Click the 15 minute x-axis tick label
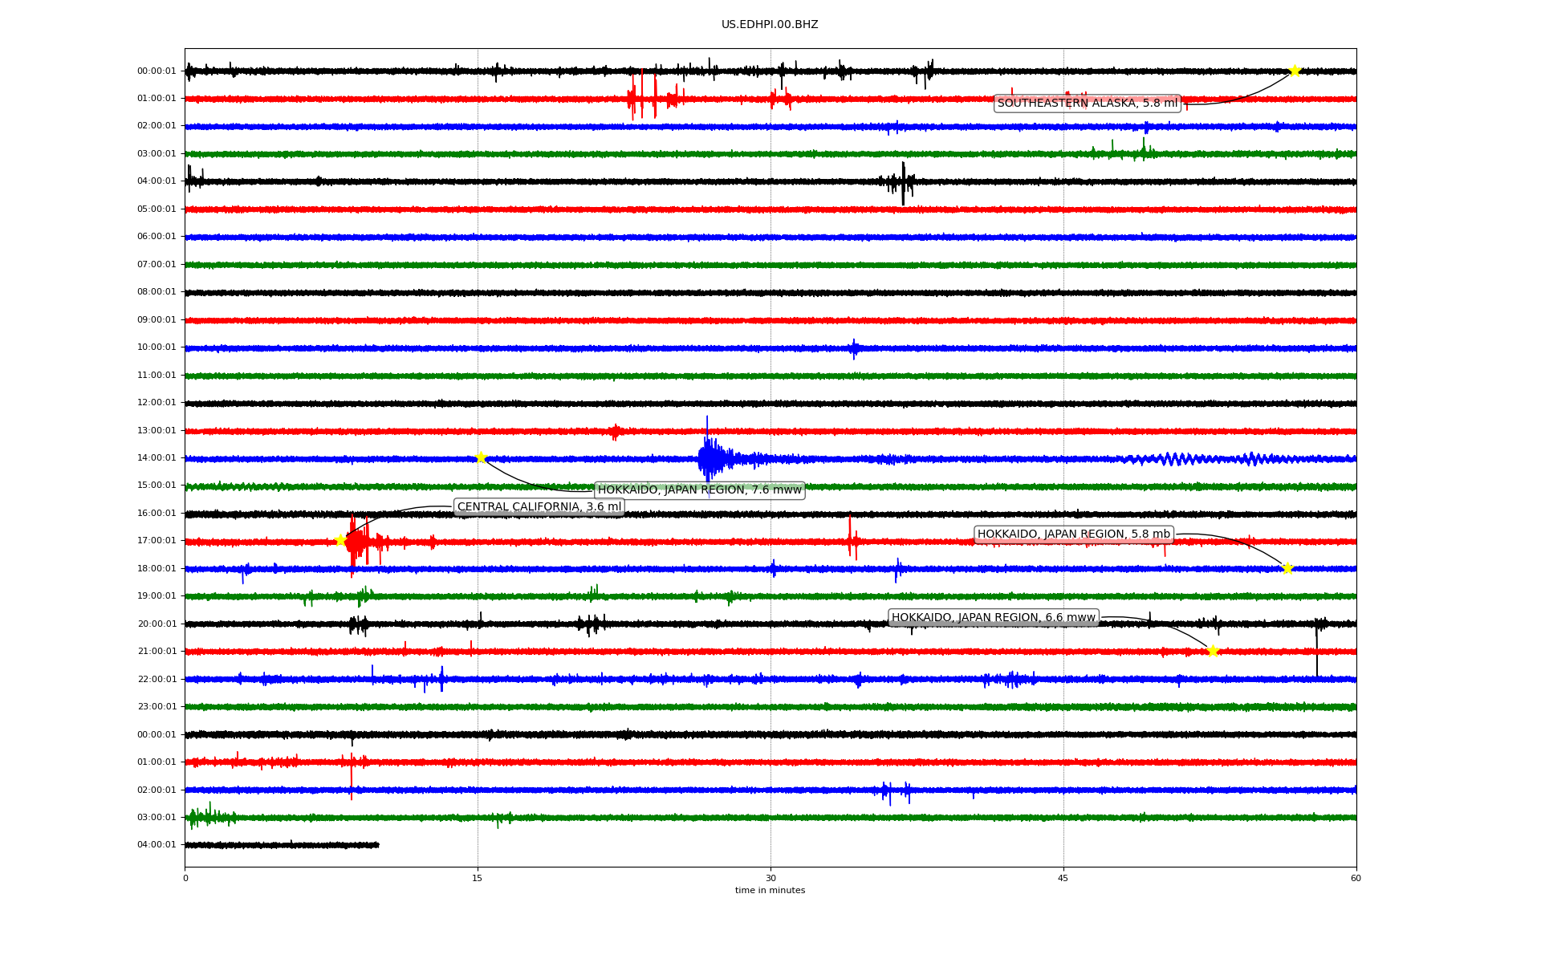This screenshot has width=1541, height=963. pyautogui.click(x=478, y=878)
